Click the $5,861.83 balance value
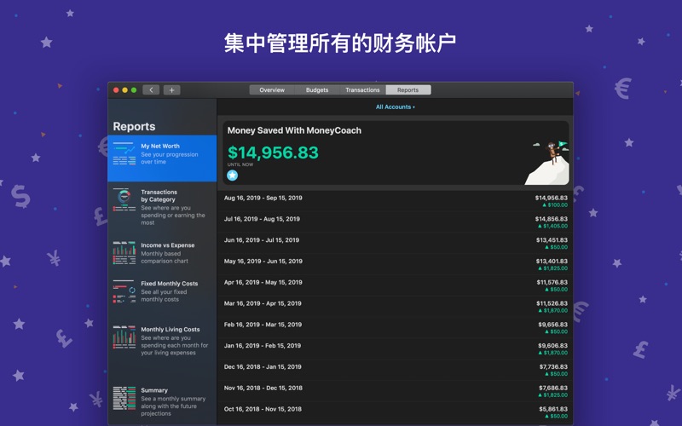 coord(553,409)
